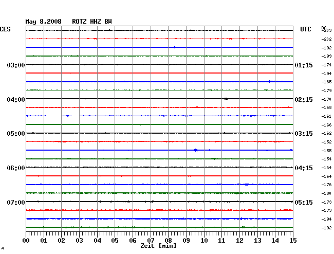Click the x-axis minute label '14'
This screenshot has width=334, height=254.
pyautogui.click(x=275, y=241)
